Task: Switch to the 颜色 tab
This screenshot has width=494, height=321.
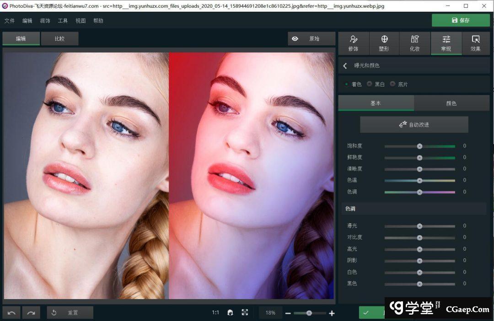Action: (x=451, y=103)
